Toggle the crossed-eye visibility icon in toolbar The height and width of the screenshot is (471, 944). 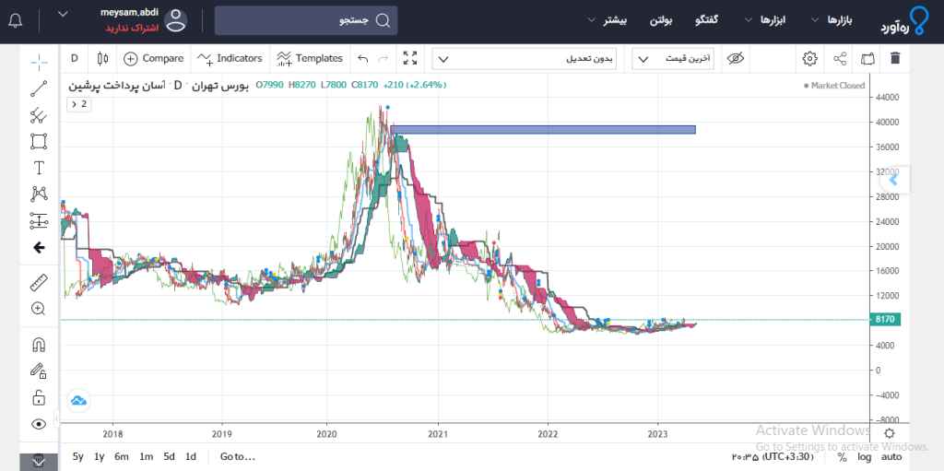point(736,58)
